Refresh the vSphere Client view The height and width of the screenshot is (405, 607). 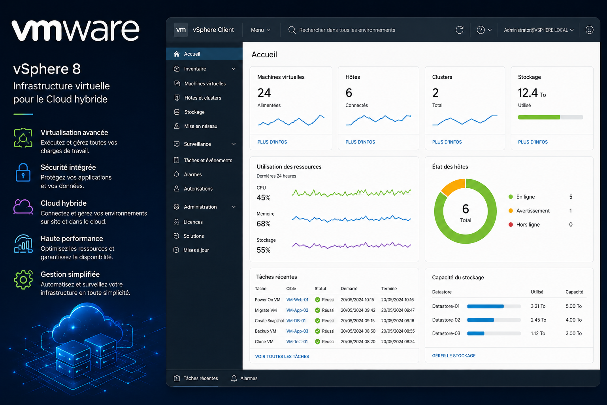(x=460, y=30)
